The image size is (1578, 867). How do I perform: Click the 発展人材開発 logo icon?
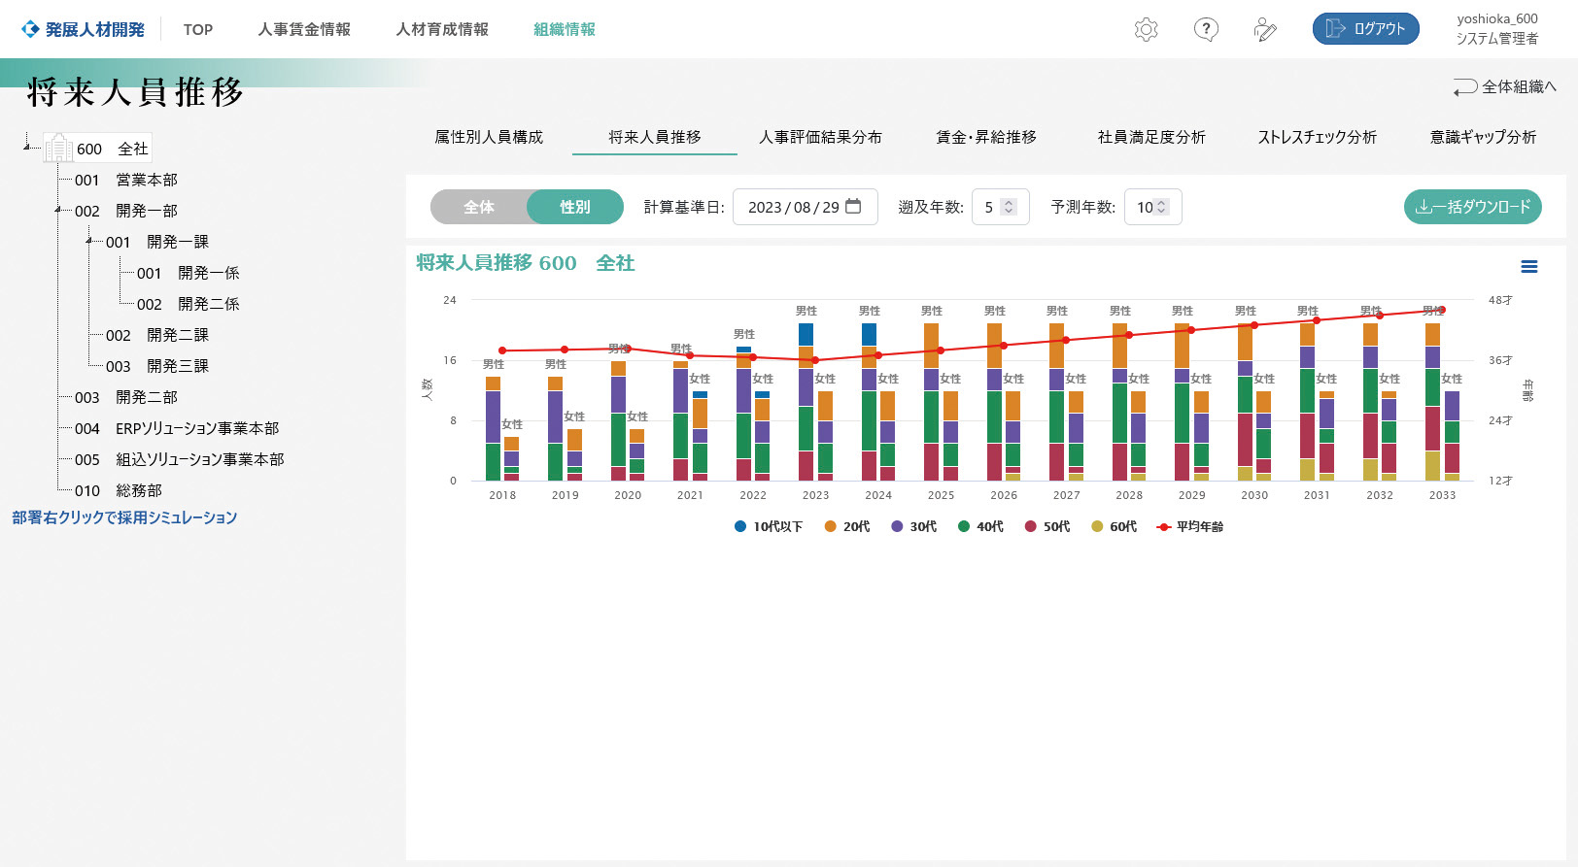point(31,29)
